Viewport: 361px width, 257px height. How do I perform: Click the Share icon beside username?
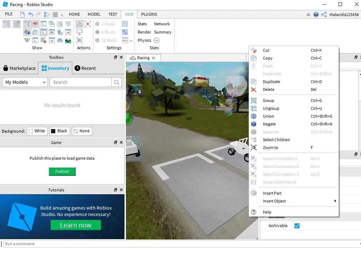click(x=324, y=15)
